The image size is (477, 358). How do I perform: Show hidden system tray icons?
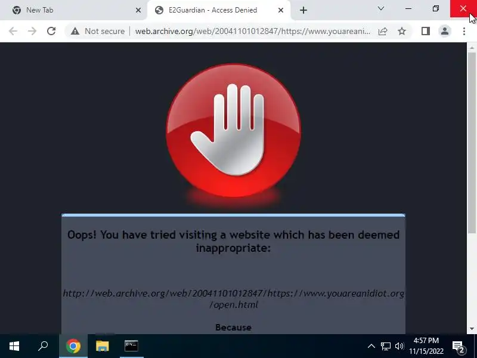(371, 346)
